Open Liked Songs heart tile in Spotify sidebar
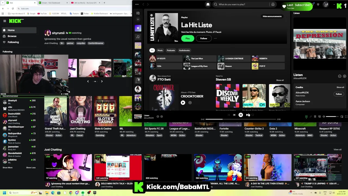The image size is (348, 196). [x=138, y=28]
